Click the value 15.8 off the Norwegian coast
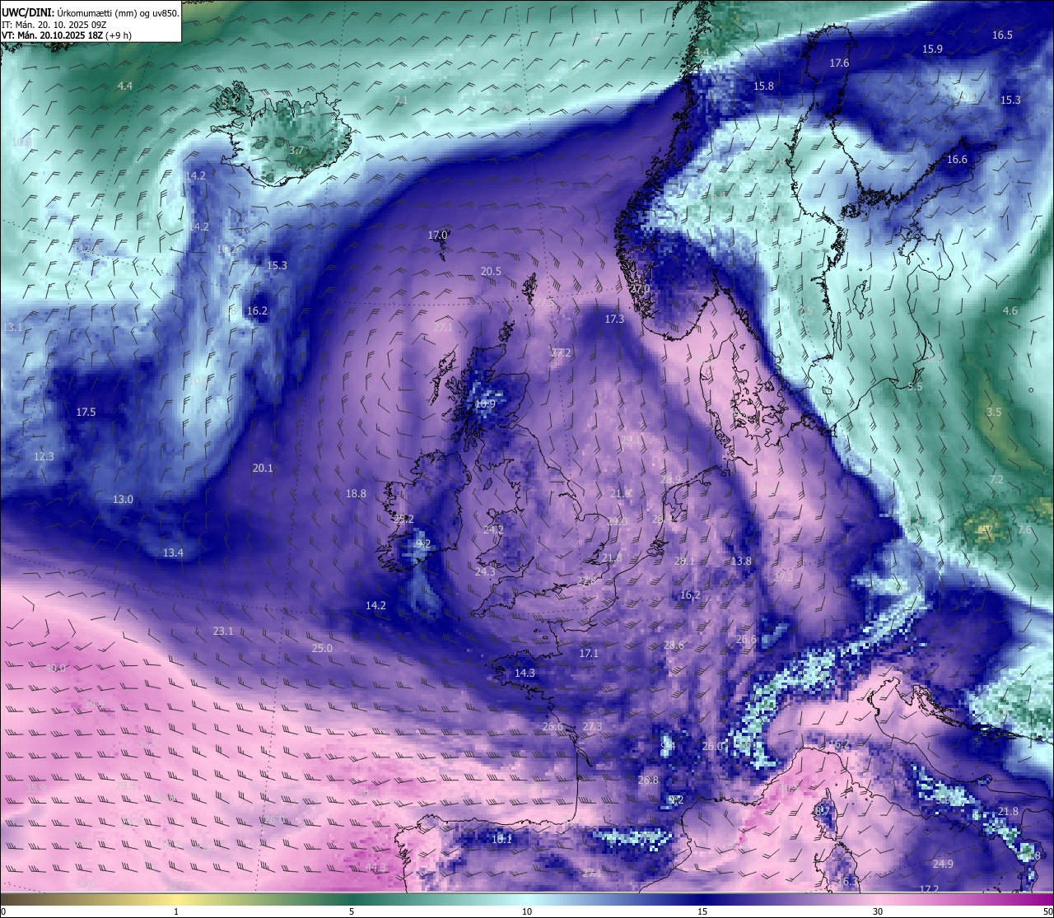Viewport: 1054px width, 918px height. click(x=763, y=86)
